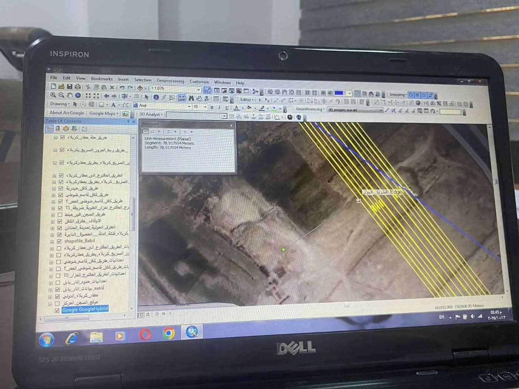Screen dimensions: 519x389
Task: Click the Add Data button icon
Action: pos(140,88)
